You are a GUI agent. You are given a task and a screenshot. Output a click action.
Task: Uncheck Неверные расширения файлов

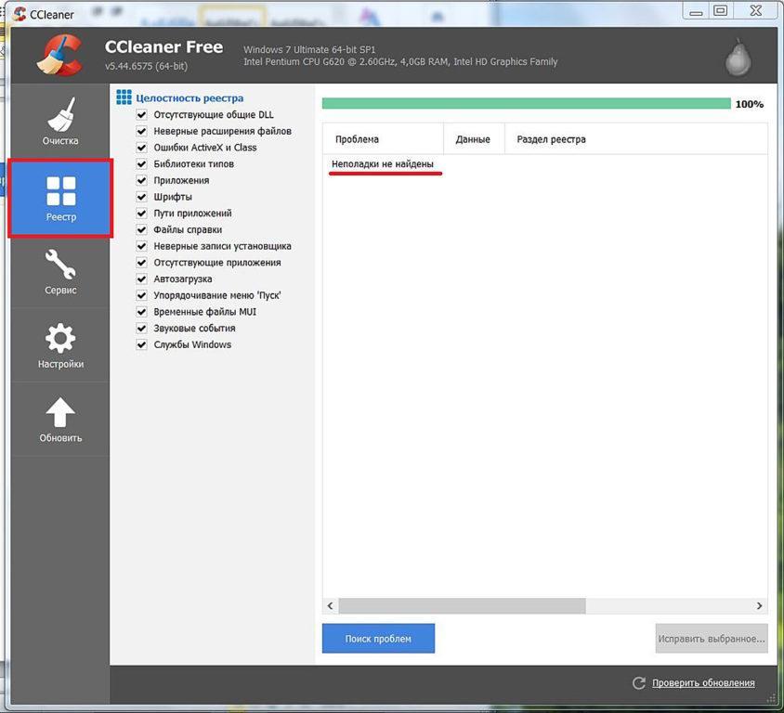point(141,132)
